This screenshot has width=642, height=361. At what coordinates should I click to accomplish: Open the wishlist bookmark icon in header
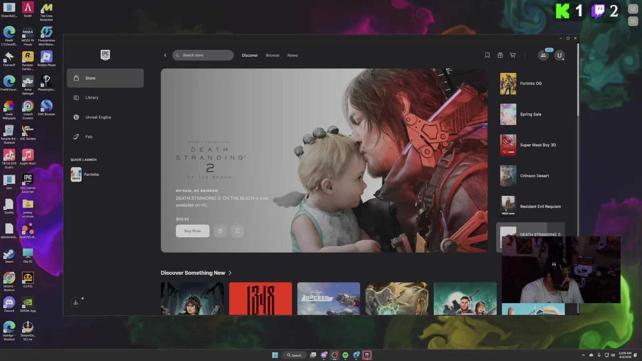click(487, 55)
